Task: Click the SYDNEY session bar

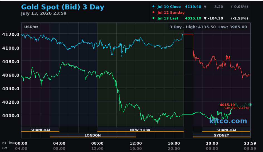Action: click(221, 135)
